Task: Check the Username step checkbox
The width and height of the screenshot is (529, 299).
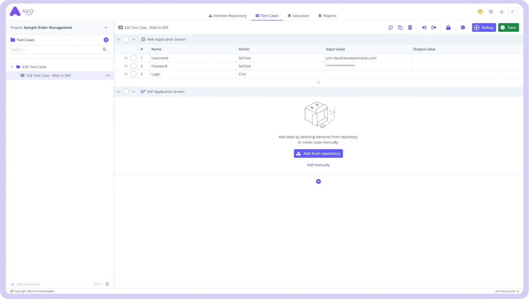Action: click(x=134, y=58)
